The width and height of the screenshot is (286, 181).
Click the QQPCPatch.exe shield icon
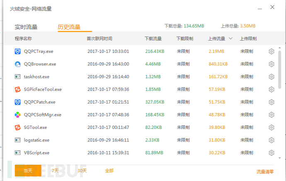tap(17, 102)
